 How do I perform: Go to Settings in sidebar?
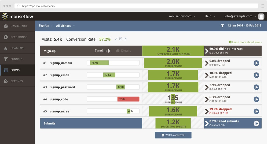17,81
